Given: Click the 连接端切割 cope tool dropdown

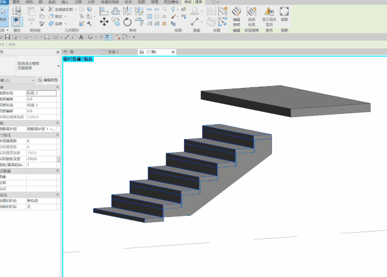Looking at the screenshot, I should [76, 9].
